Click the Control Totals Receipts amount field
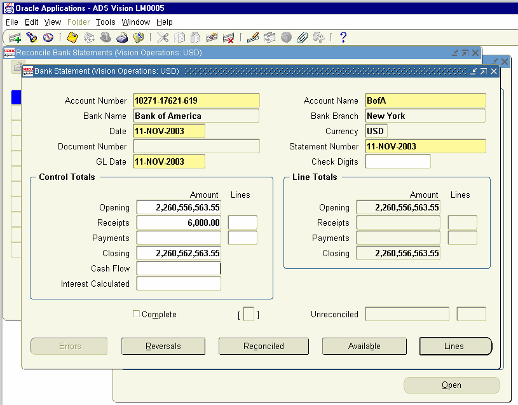 [179, 223]
